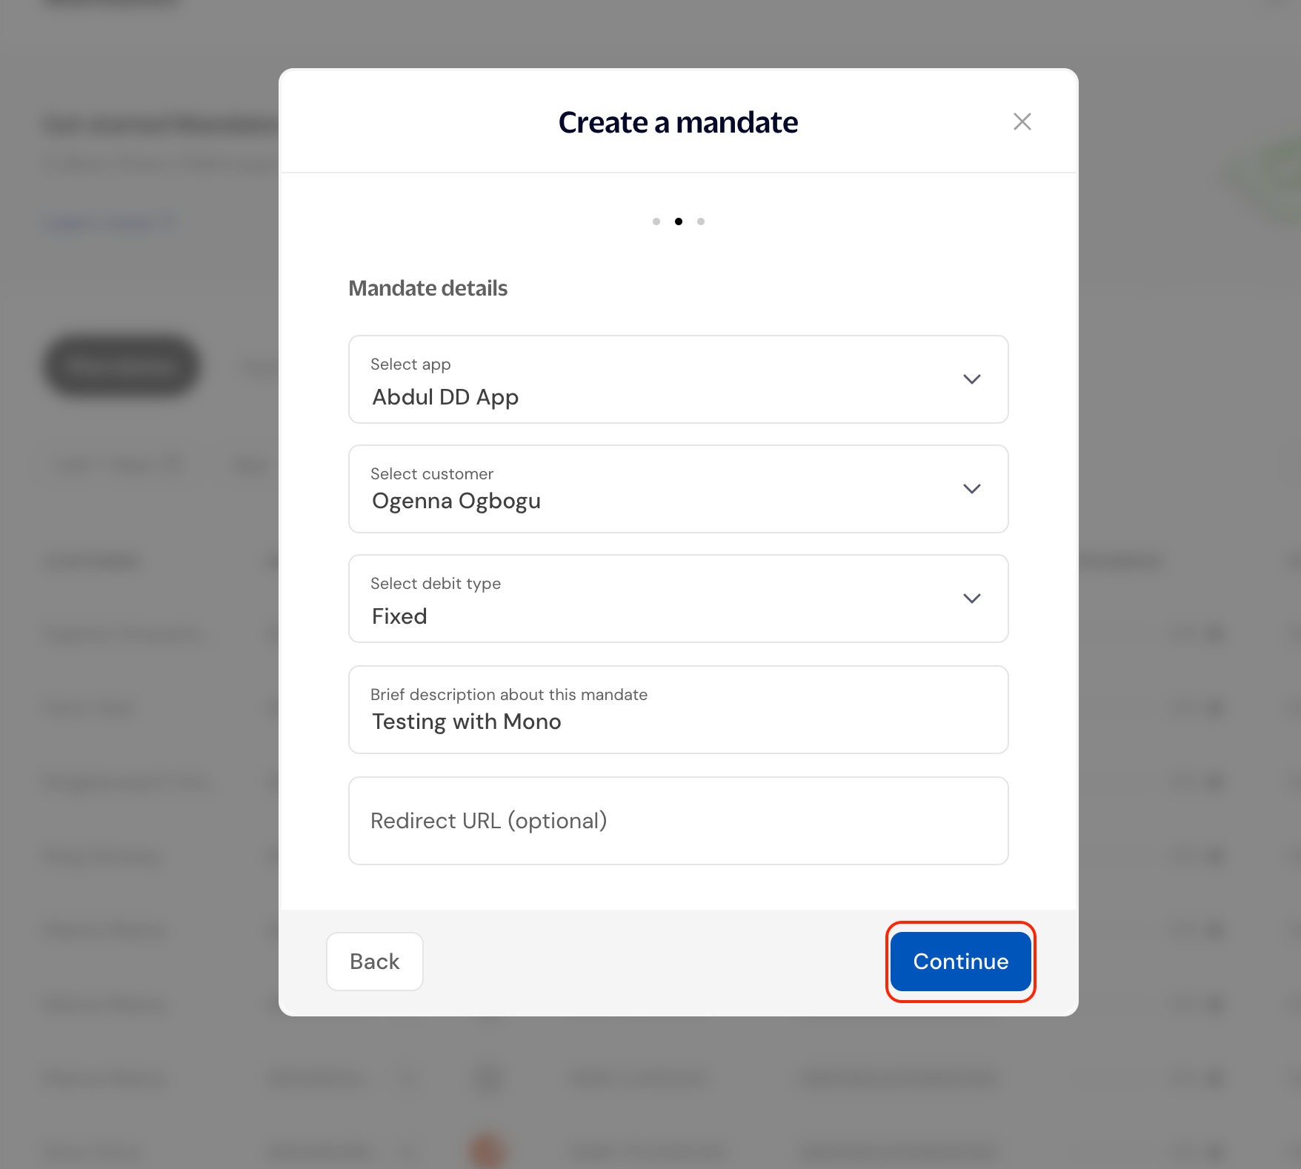The height and width of the screenshot is (1169, 1301).
Task: Click the Abdul DD App selected value
Action: pos(445,397)
